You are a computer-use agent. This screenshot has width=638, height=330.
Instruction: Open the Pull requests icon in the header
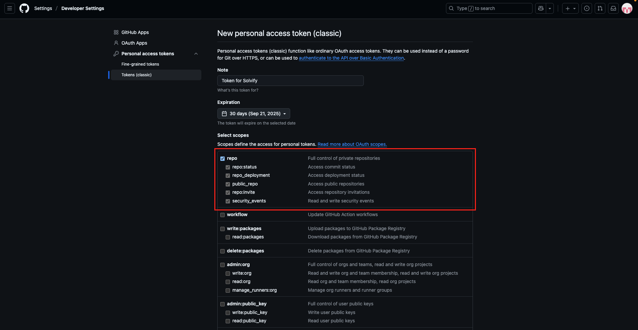[600, 8]
